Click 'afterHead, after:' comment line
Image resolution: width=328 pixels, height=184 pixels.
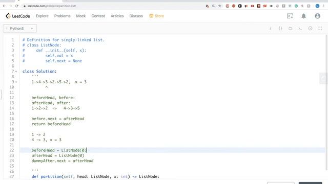pos(51,103)
